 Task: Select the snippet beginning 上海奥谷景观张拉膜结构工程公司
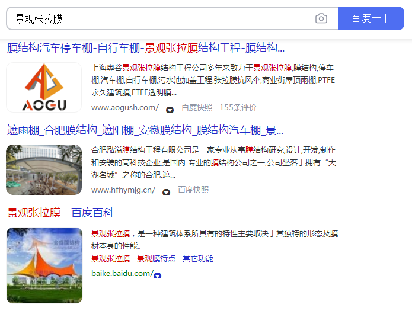click(213, 80)
